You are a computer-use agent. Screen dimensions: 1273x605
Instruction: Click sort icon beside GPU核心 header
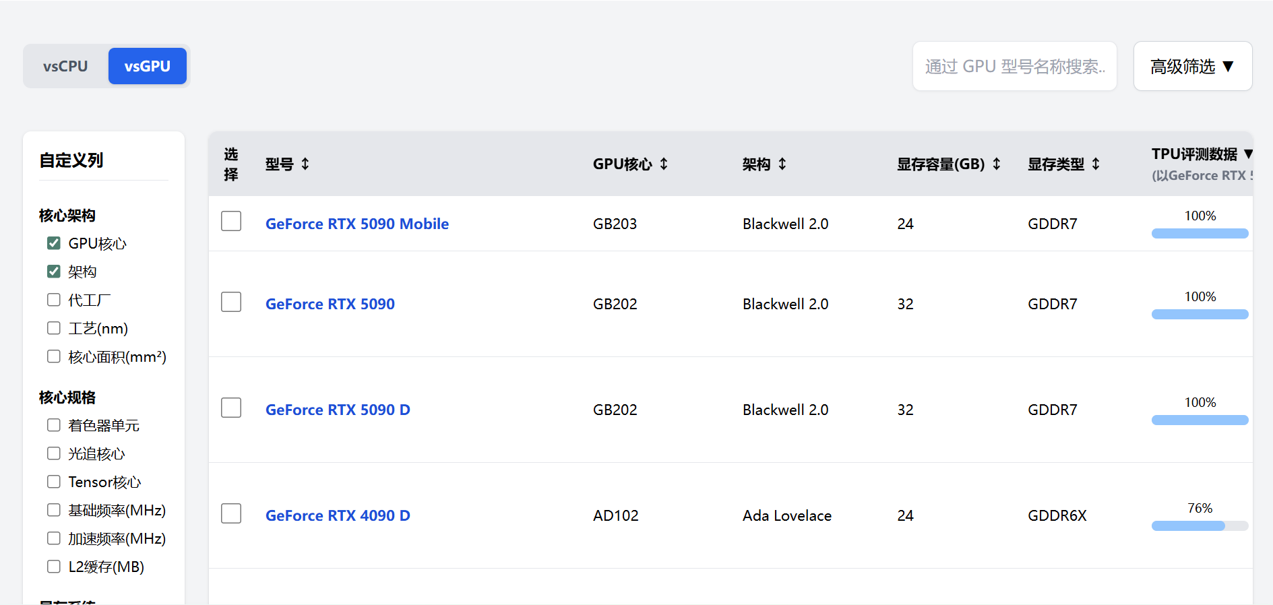tap(664, 164)
